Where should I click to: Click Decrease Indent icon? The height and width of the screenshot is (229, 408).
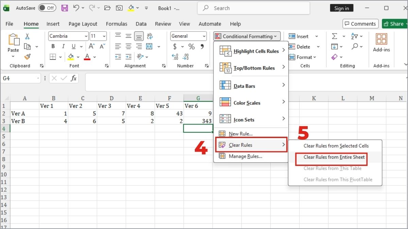[118, 57]
